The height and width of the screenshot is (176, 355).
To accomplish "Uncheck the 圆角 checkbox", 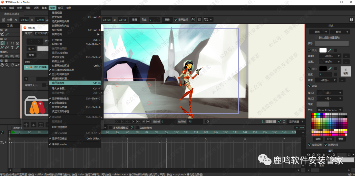I will [x=309, y=86].
